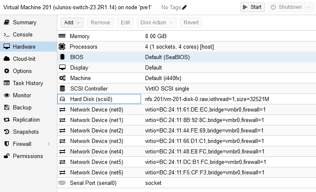Click the SCSI Controller database icon
Image resolution: width=316 pixels, height=192 pixels.
click(62, 88)
